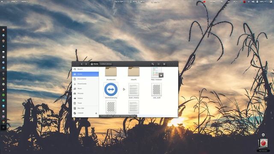Open the show applications grid in dock
This screenshot has width=274, height=154.
[3, 127]
